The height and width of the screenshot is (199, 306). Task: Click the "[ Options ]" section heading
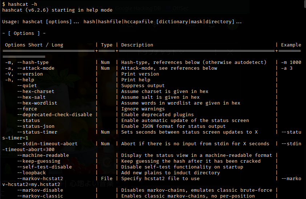24,33
